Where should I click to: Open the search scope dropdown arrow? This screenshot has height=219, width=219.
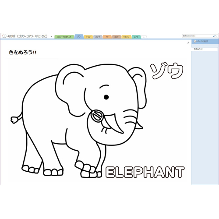217,36
